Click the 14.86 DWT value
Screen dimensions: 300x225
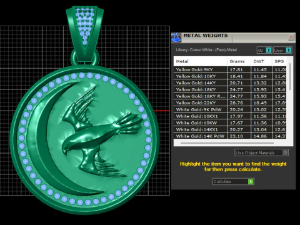[x=260, y=136]
